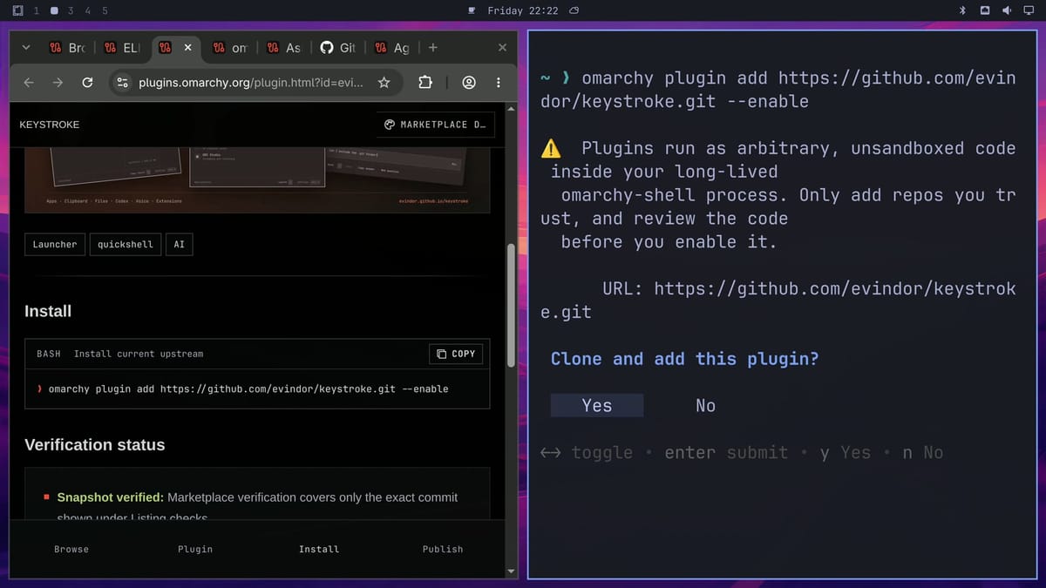Open the MARKETPLACE D… dropdown button
Viewport: 1046px width, 588px height.
point(436,125)
